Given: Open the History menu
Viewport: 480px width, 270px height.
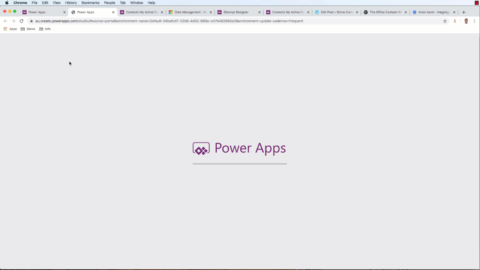Looking at the screenshot, I should coord(71,3).
